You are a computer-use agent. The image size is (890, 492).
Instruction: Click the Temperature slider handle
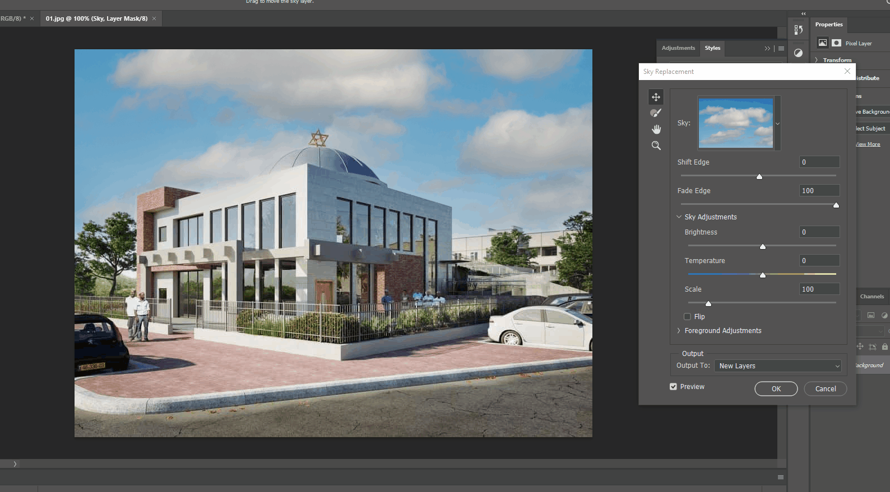pyautogui.click(x=763, y=275)
